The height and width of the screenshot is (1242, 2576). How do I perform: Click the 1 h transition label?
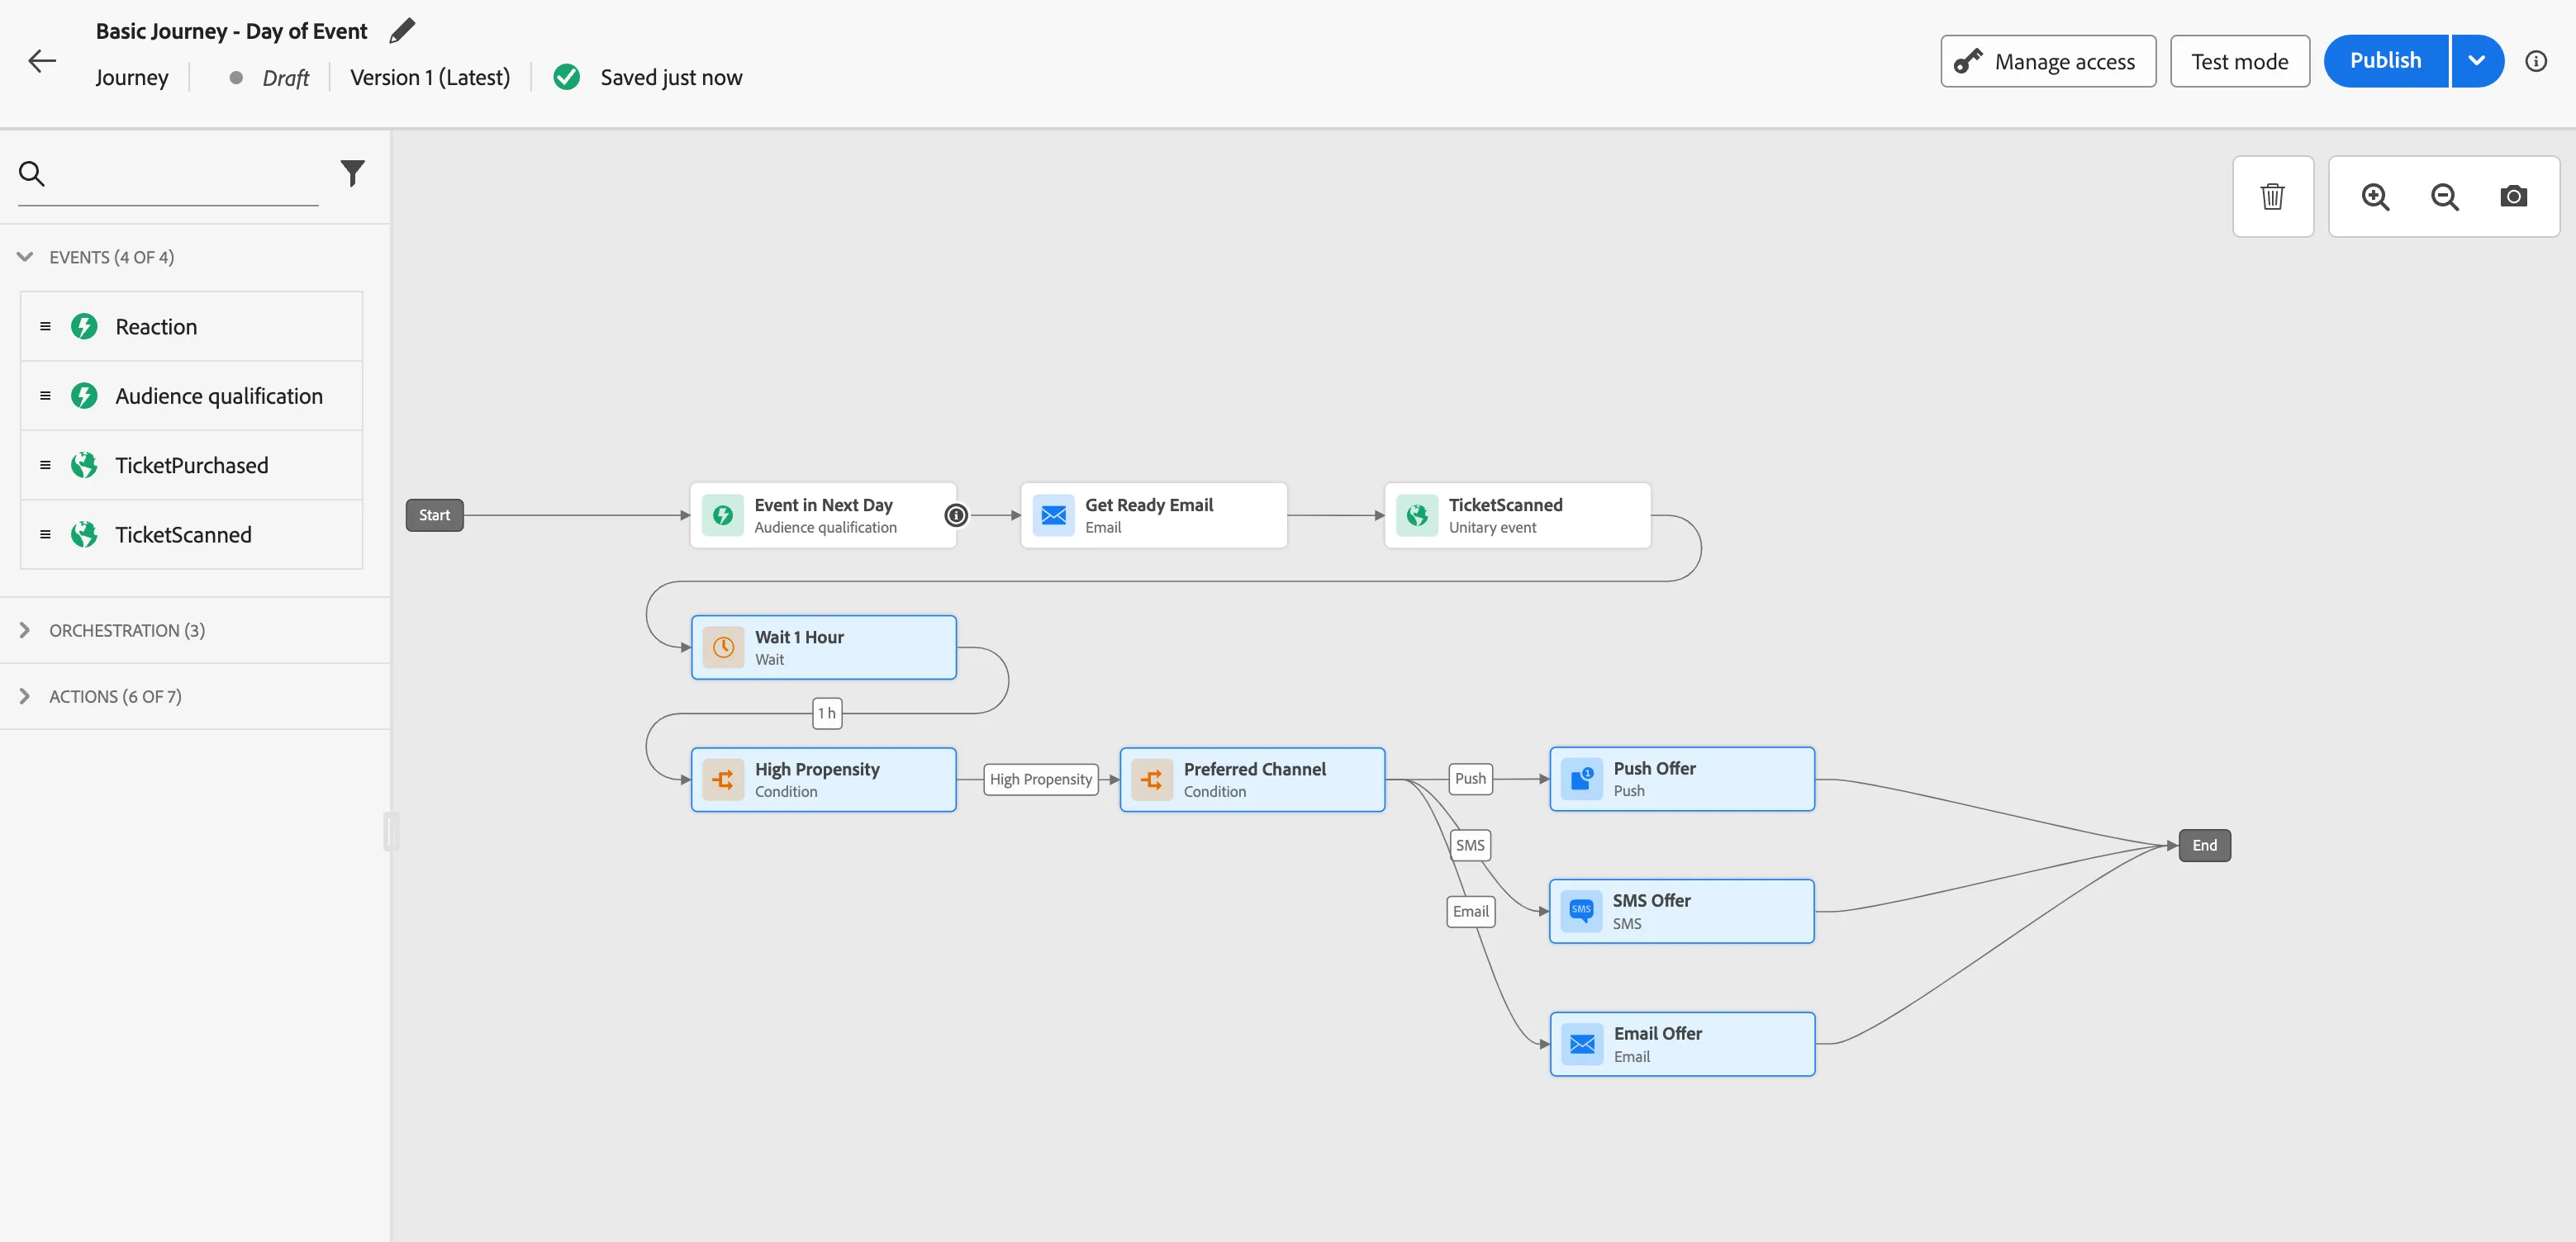[x=826, y=713]
